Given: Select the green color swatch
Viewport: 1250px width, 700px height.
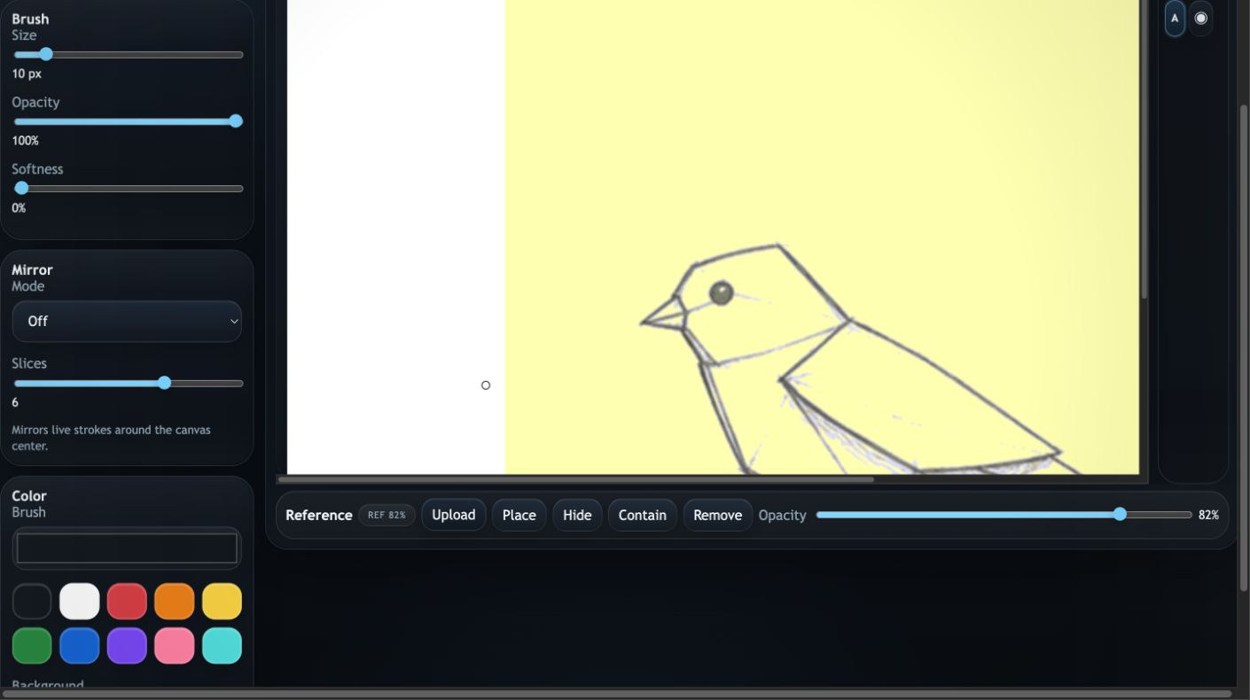Looking at the screenshot, I should coord(32,646).
